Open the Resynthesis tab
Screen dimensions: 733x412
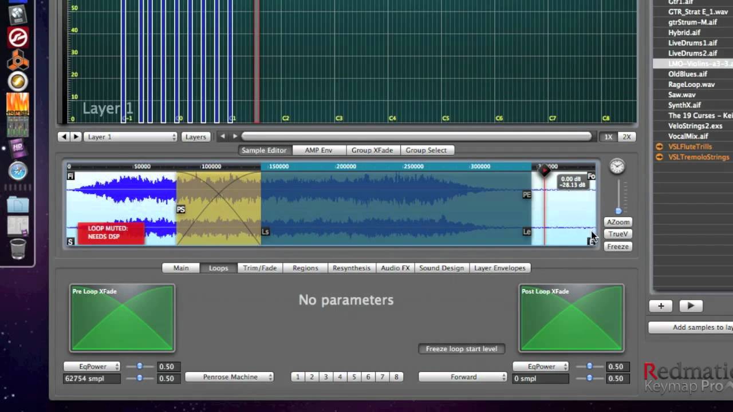(x=352, y=268)
